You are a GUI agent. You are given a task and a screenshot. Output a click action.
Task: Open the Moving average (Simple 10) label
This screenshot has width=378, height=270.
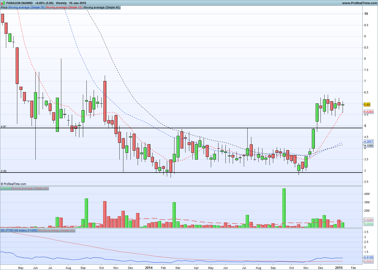coord(64,7)
